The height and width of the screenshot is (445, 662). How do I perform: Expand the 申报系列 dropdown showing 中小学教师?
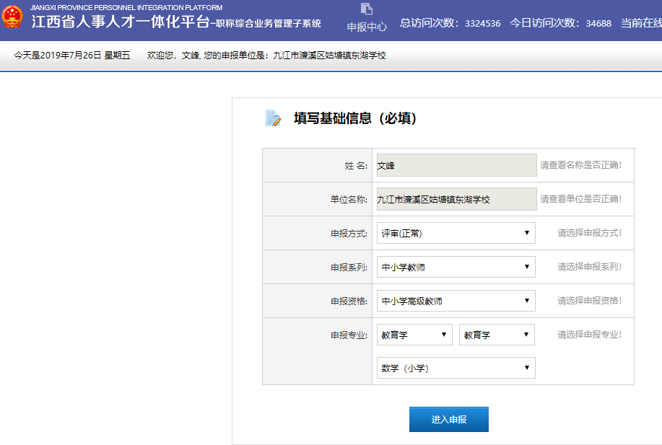[456, 267]
